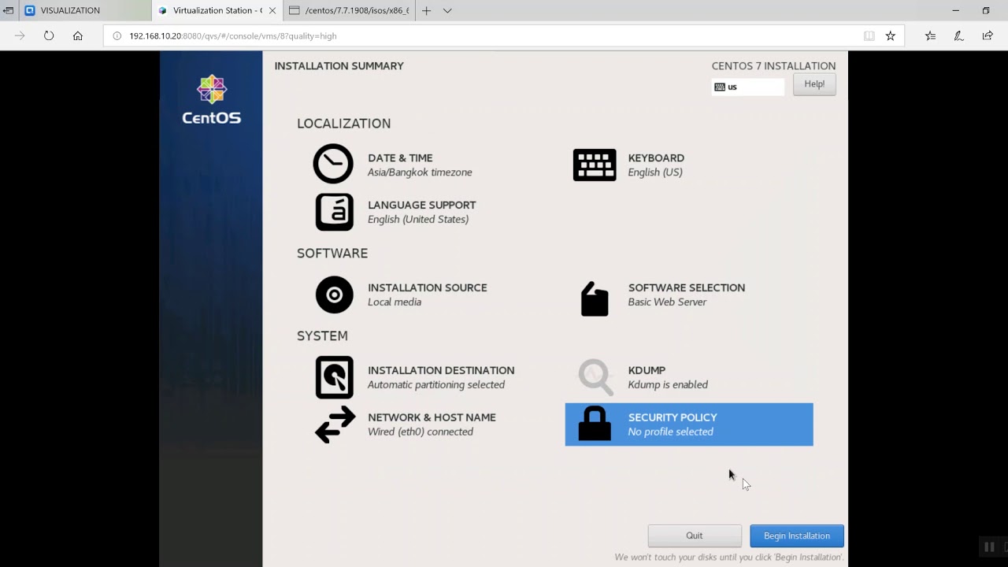Click the browser address bar URL

coord(233,36)
